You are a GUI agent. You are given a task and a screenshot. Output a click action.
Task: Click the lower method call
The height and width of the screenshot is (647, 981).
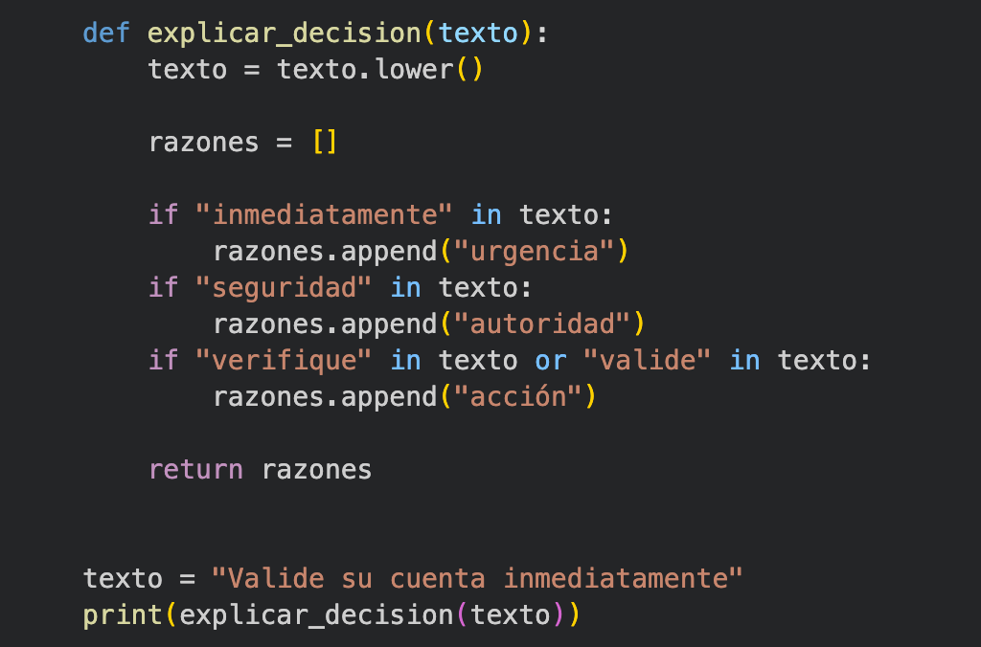(x=414, y=69)
